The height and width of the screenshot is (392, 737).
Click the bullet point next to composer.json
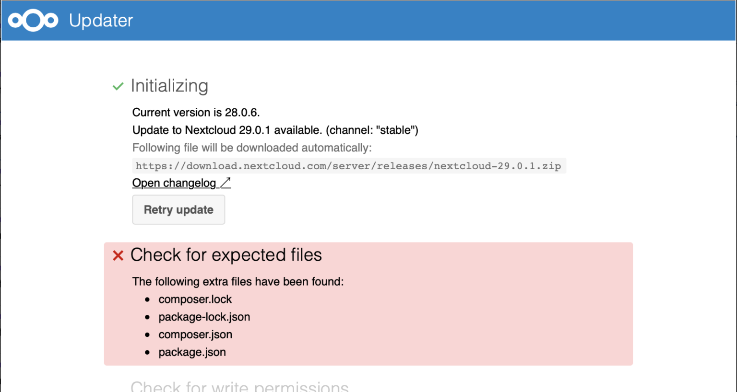click(147, 334)
